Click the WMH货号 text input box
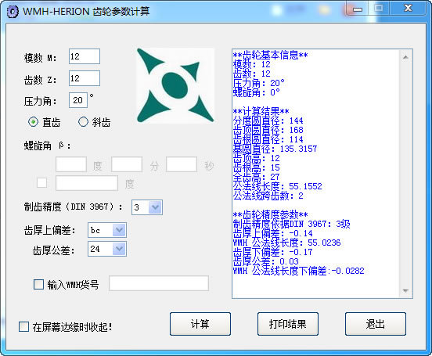This screenshot has height=356, width=432. point(159,283)
